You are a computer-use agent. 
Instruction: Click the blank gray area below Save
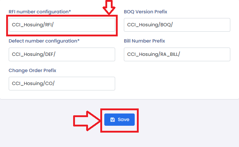pyautogui.click(x=119, y=140)
